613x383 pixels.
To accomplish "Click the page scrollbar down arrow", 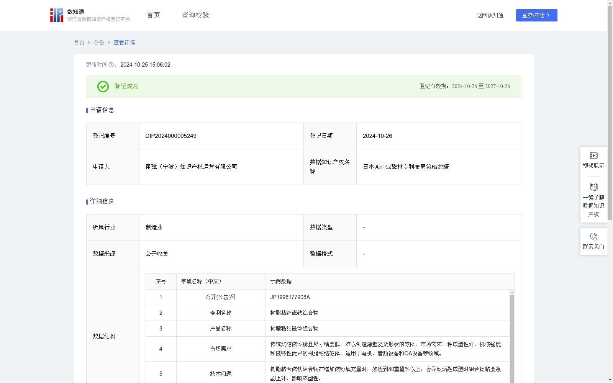I will pyautogui.click(x=610, y=380).
